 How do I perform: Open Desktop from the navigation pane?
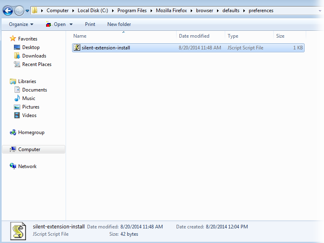tap(31, 47)
